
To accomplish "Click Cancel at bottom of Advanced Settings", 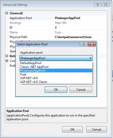I will pos(97,129).
